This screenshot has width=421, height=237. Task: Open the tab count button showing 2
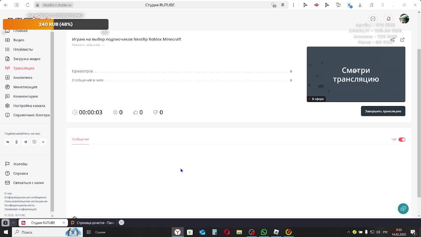pyautogui.click(x=5, y=223)
